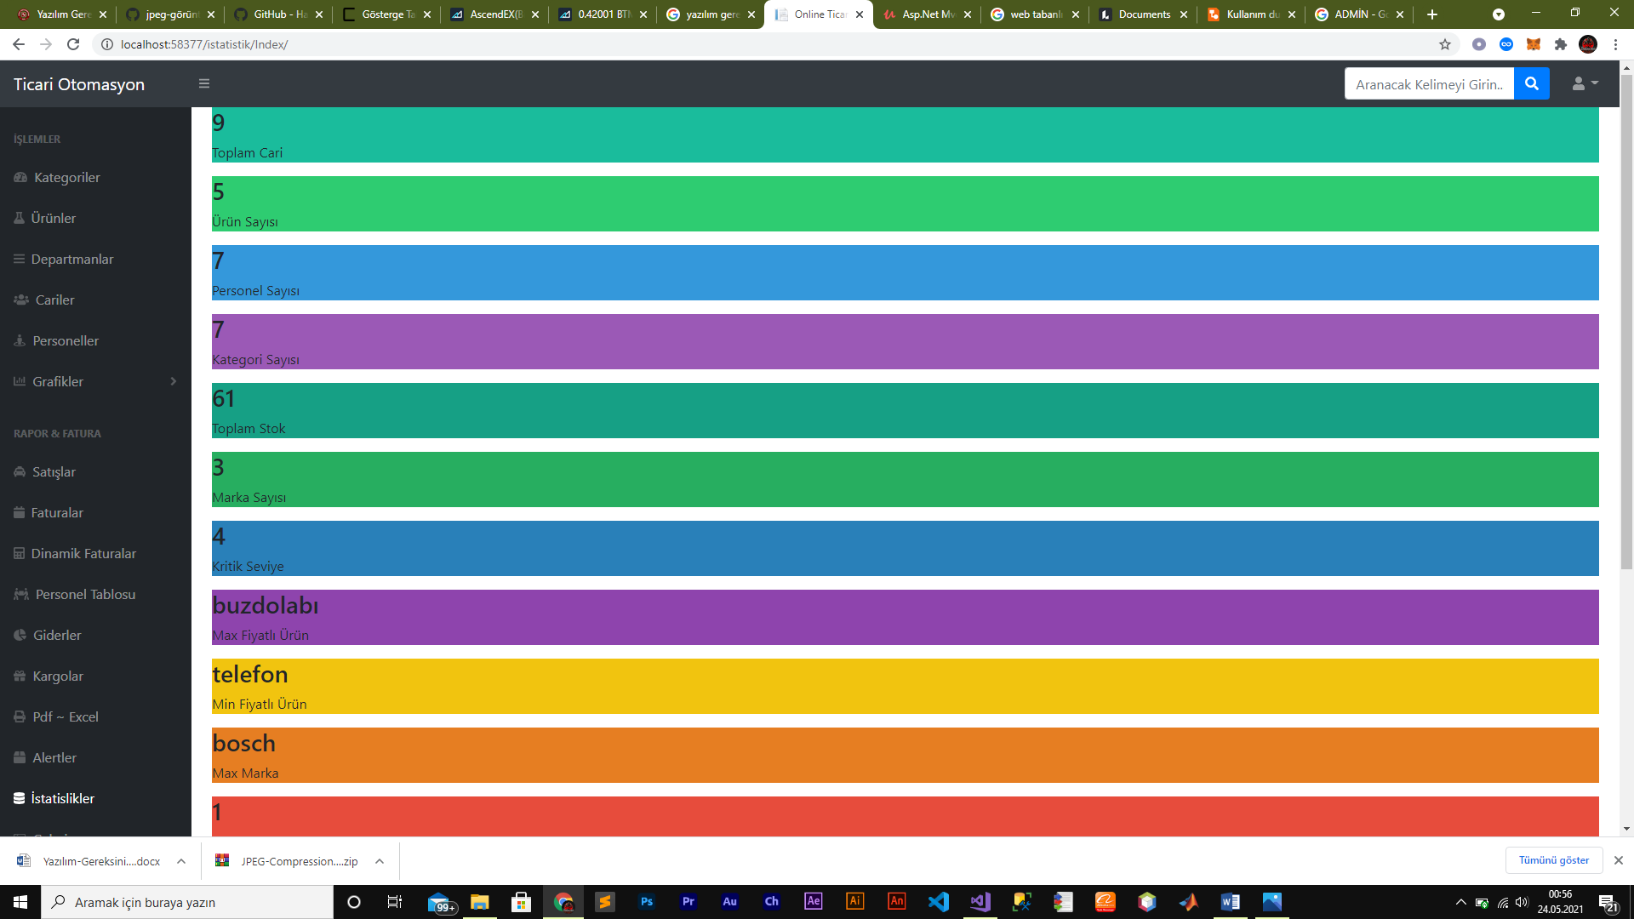This screenshot has width=1634, height=919.
Task: Select the Giderler pie chart icon
Action: click(20, 635)
